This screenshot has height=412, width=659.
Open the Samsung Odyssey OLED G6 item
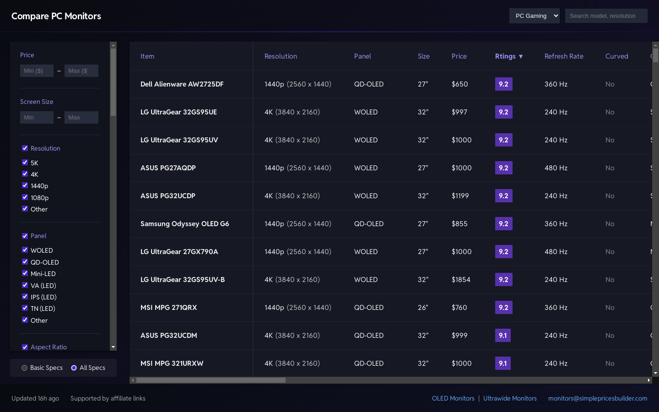pos(184,224)
